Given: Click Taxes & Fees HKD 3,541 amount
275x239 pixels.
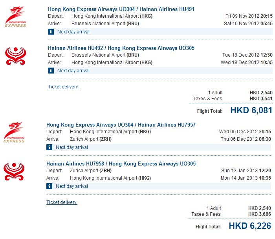Looking at the screenshot, I should coord(261,99).
